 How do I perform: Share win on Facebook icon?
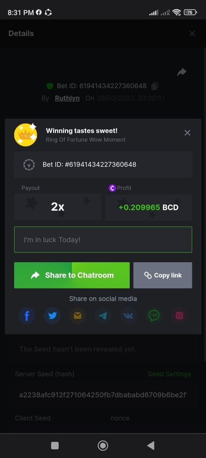point(27,316)
